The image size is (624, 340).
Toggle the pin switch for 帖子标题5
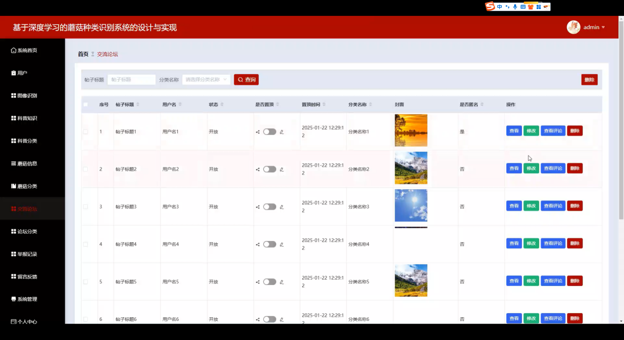[269, 282]
